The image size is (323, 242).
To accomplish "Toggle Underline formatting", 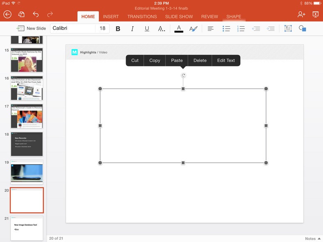I will click(x=147, y=29).
